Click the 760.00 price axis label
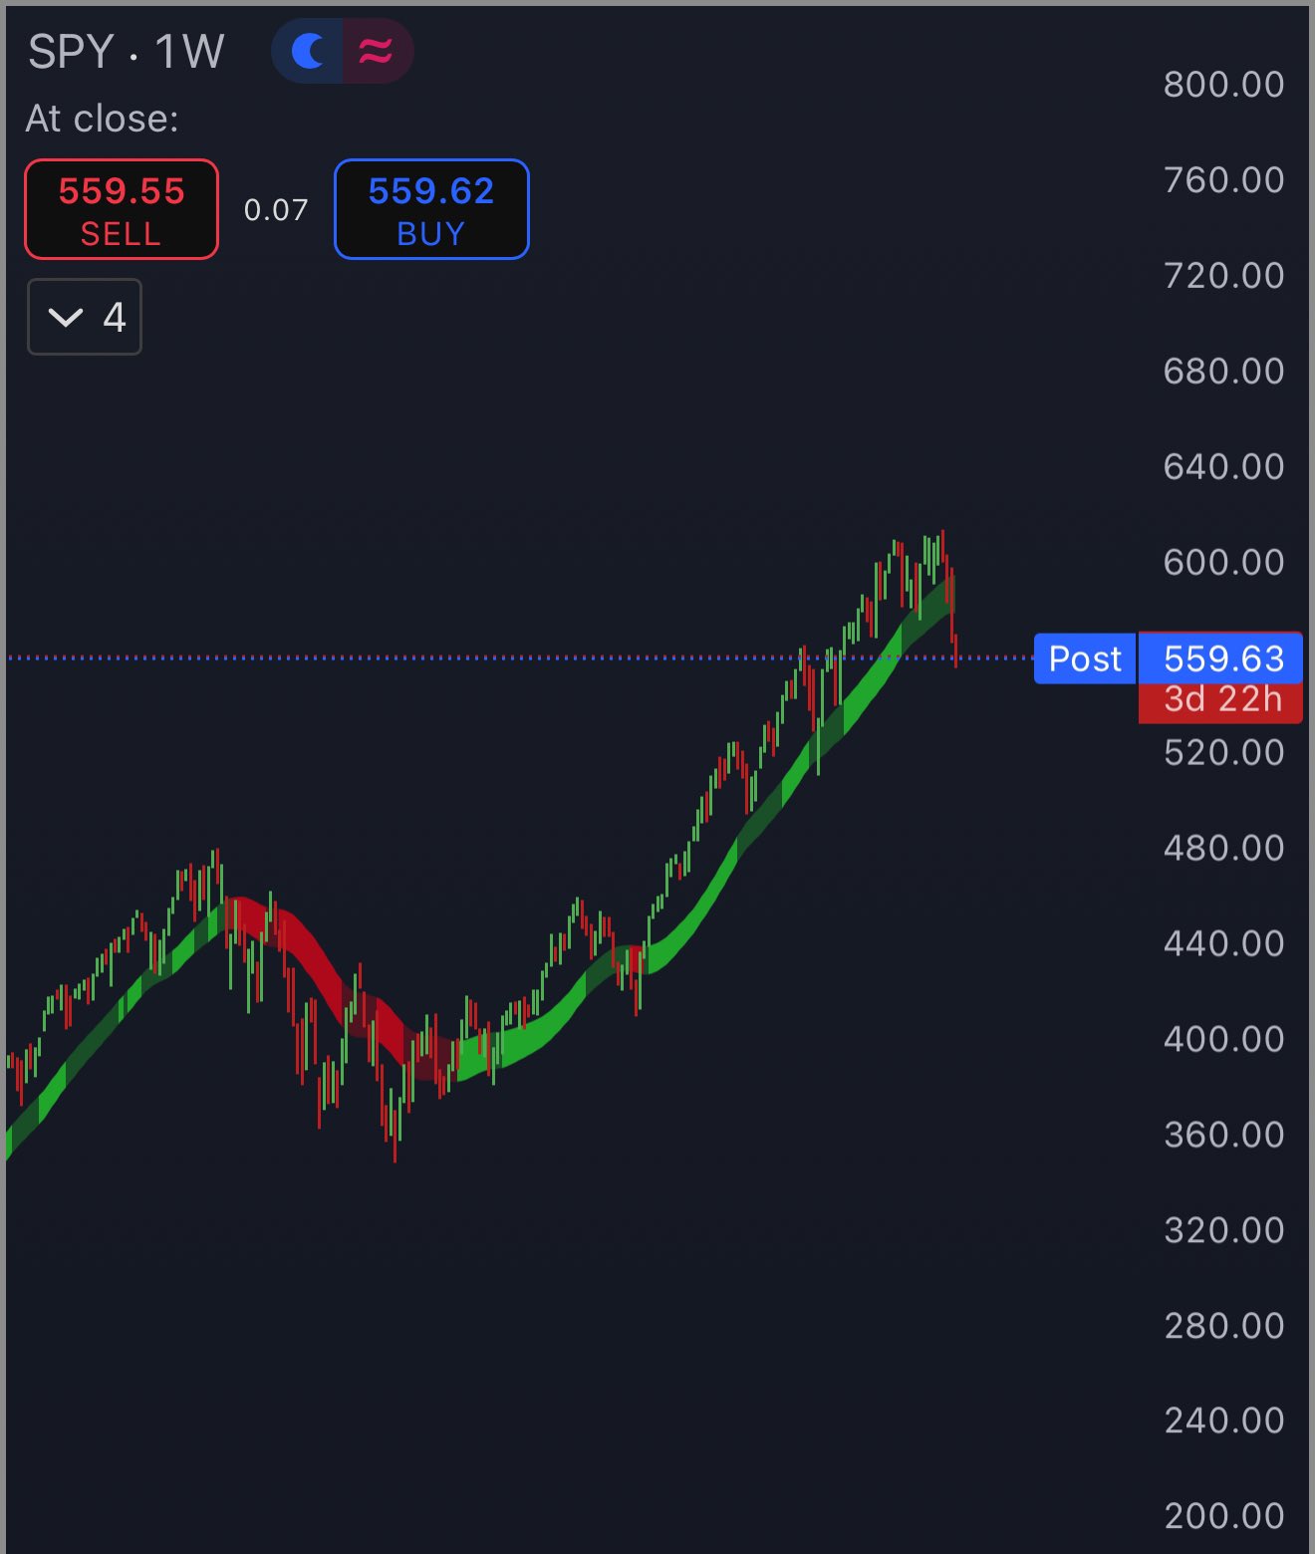This screenshot has height=1554, width=1315. click(1224, 180)
